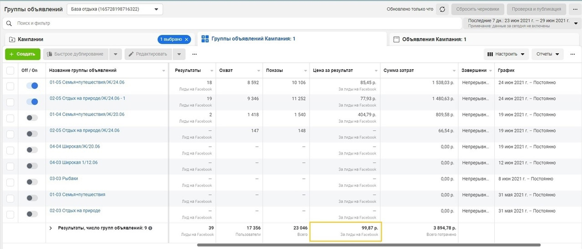582x249 pixels.
Task: Click the refresh data icon
Action: 442,9
